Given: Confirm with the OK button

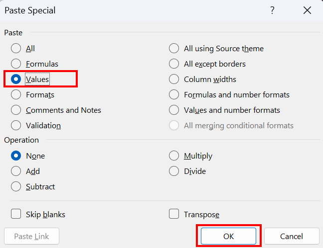Looking at the screenshot, I should [x=228, y=236].
